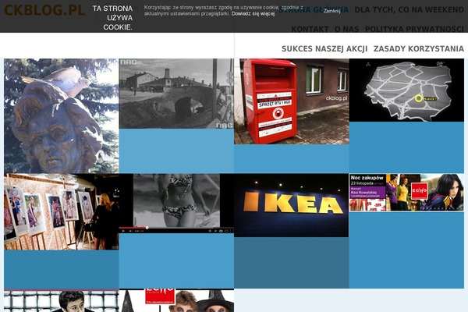
Task: Go to the Strona Główna menu item
Action: (x=314, y=10)
